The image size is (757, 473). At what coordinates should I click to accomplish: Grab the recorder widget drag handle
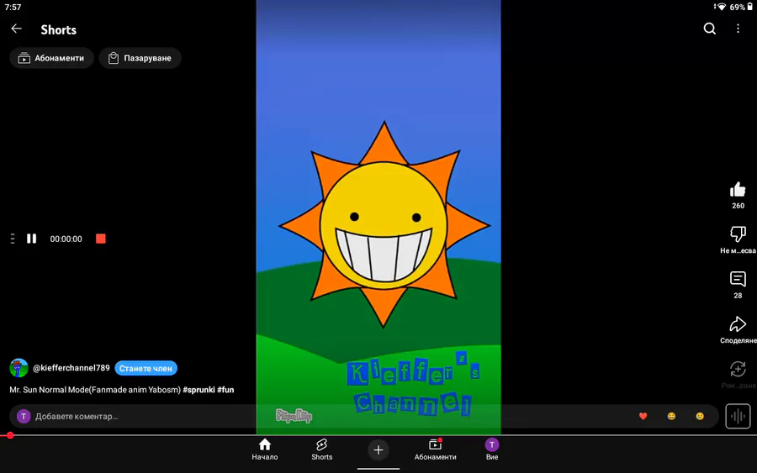(13, 239)
